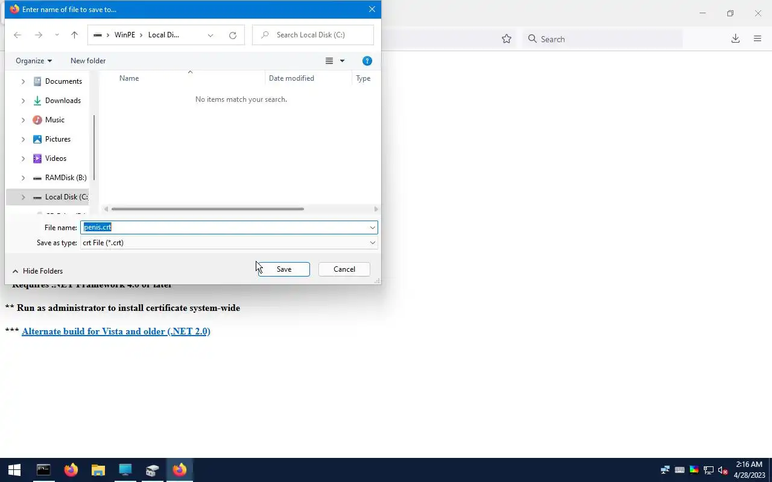This screenshot has width=772, height=482.
Task: Select Local Disk (C:) in the tree
Action: (66, 197)
